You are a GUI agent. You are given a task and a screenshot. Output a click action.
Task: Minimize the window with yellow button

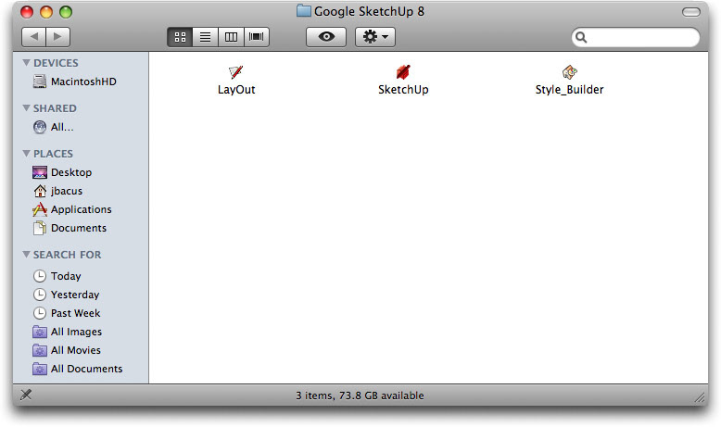coord(46,12)
